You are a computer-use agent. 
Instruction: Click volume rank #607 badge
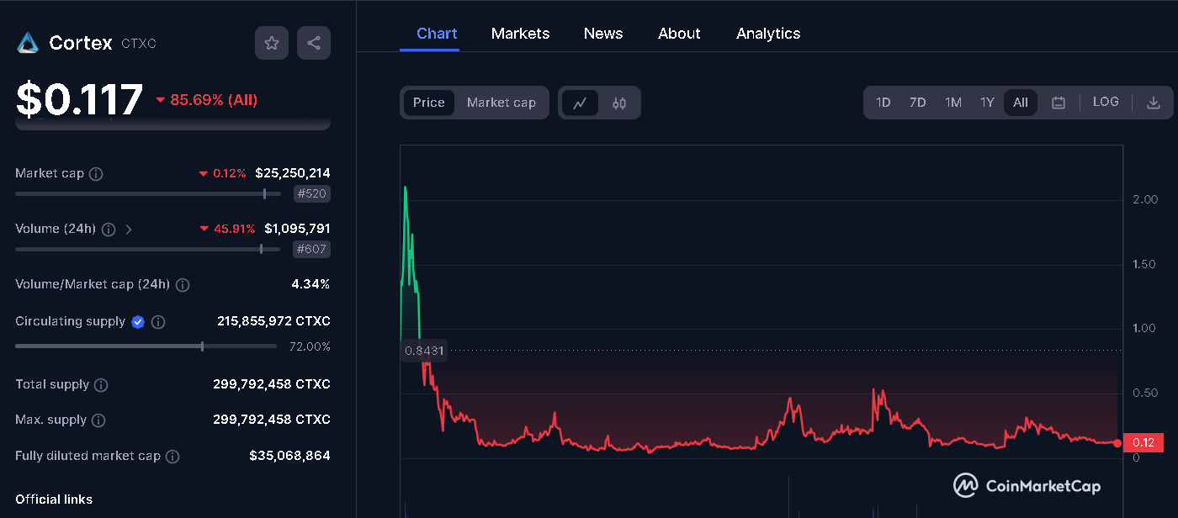(311, 250)
